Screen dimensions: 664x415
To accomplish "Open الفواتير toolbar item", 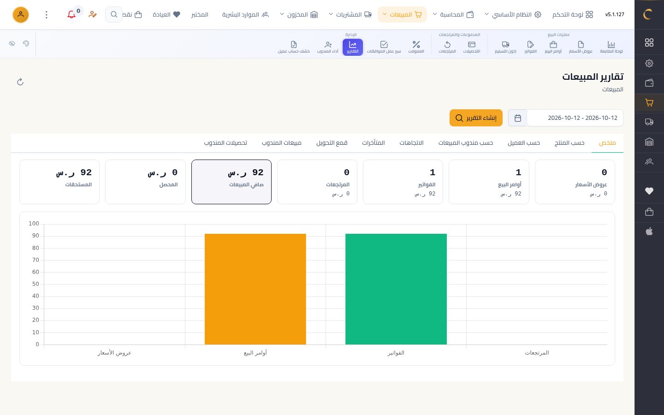I will [530, 47].
